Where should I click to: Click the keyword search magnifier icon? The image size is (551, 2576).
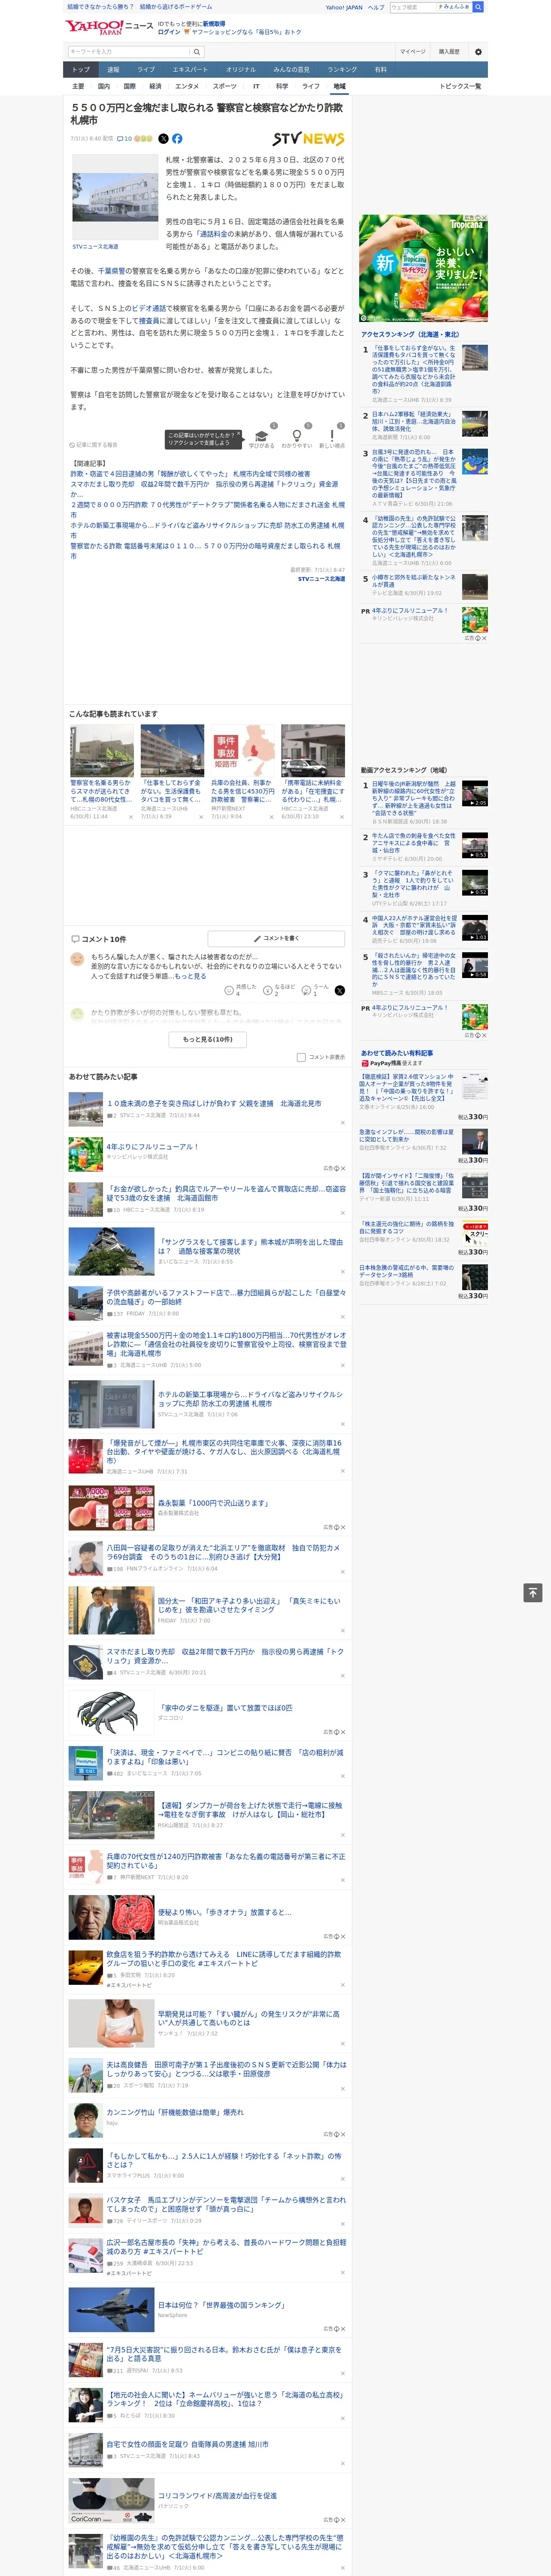point(197,51)
